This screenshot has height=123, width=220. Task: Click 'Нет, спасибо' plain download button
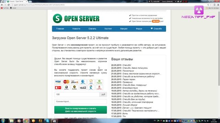click(x=80, y=118)
